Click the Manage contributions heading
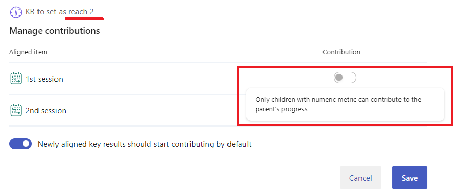This screenshot has width=456, height=191. [x=54, y=31]
